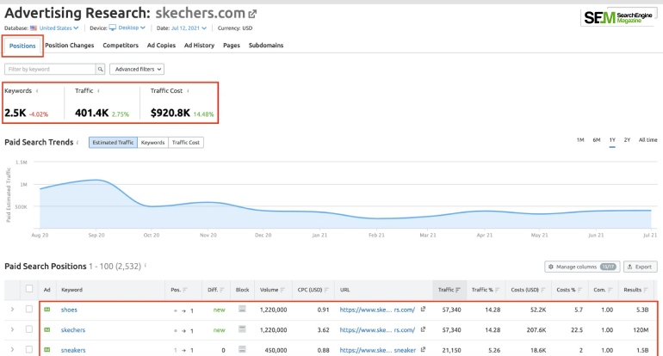The width and height of the screenshot is (663, 356).
Task: Click the ad icon in the skechers row
Action: [47, 330]
